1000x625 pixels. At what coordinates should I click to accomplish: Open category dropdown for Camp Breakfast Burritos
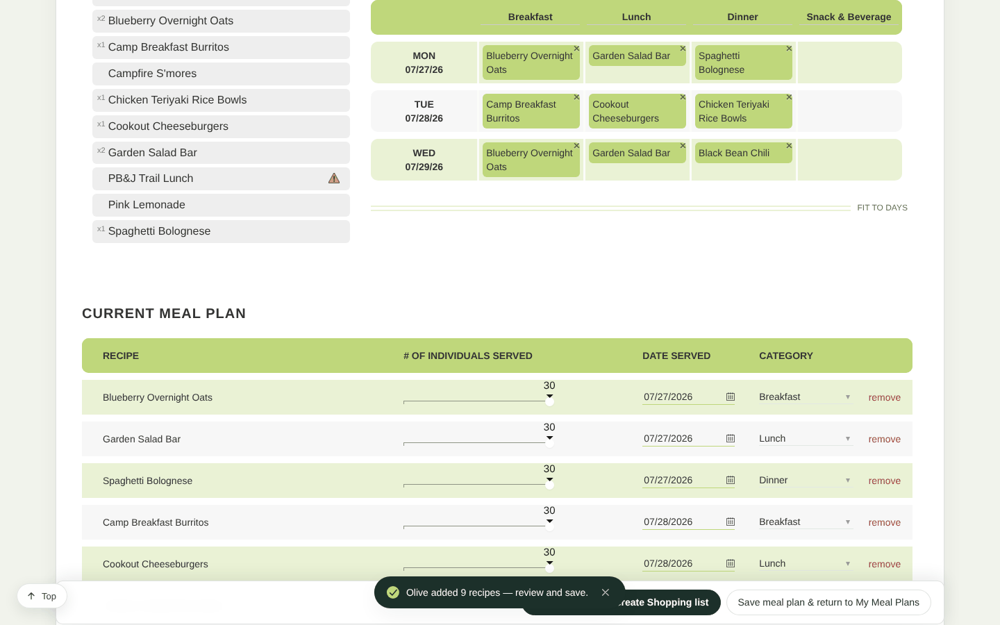pos(806,522)
